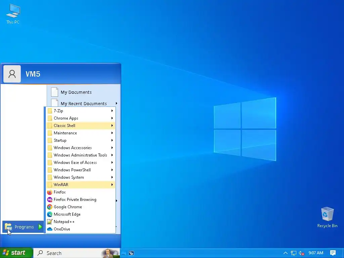Image resolution: width=344 pixels, height=258 pixels.
Task: Click the Windows Accessories folder icon
Action: point(50,148)
